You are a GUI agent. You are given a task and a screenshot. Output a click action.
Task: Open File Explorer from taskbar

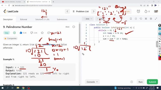[x=18, y=88]
